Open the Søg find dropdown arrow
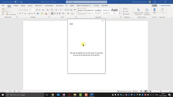 tap(129, 9)
